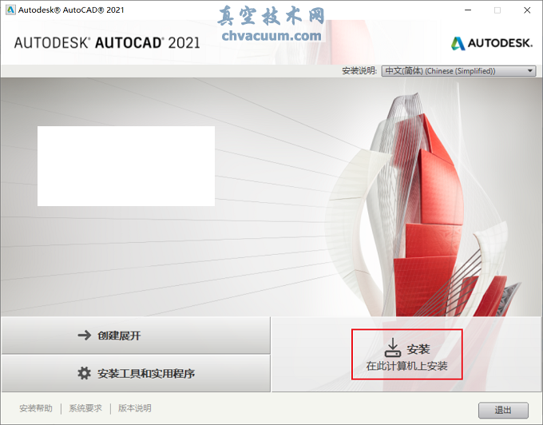Click the arrow on the language combo box
This screenshot has width=543, height=425.
pos(530,71)
